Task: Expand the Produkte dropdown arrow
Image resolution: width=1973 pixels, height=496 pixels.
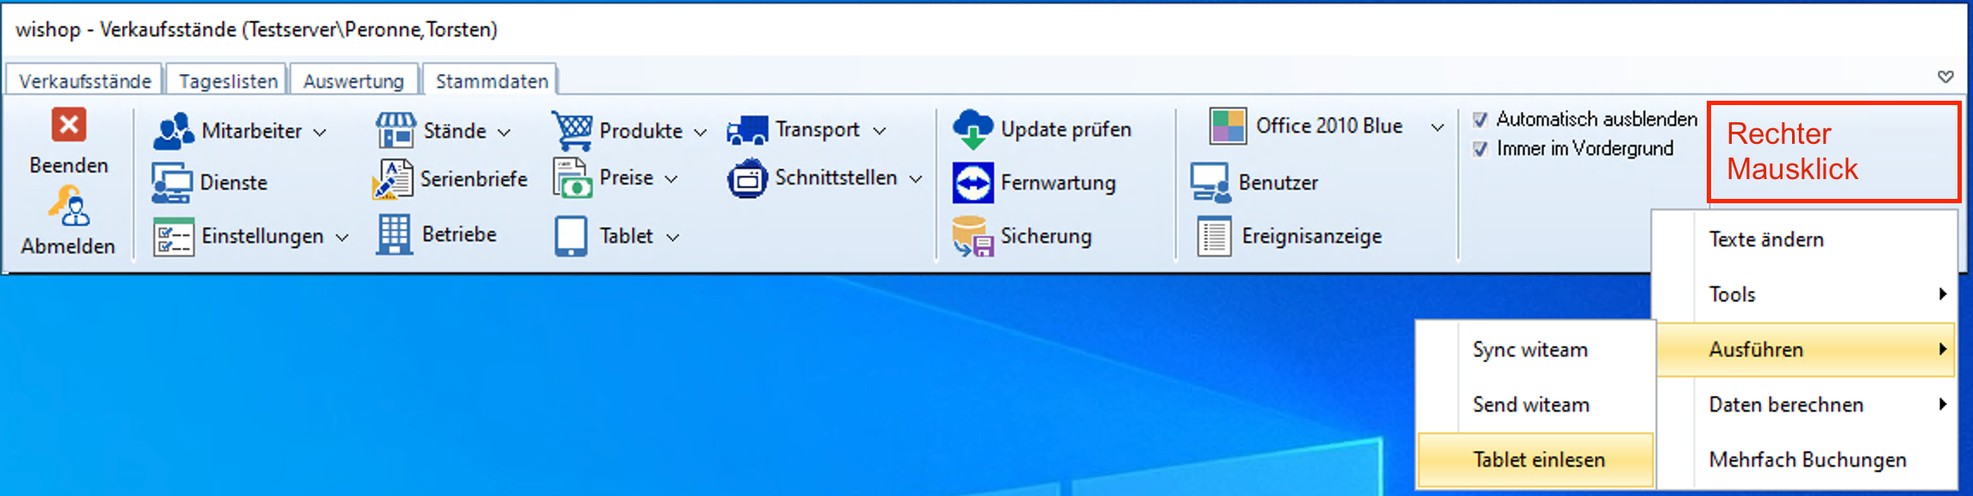Action: click(x=700, y=132)
